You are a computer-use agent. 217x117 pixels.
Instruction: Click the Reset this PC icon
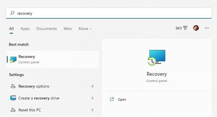pos(13,110)
